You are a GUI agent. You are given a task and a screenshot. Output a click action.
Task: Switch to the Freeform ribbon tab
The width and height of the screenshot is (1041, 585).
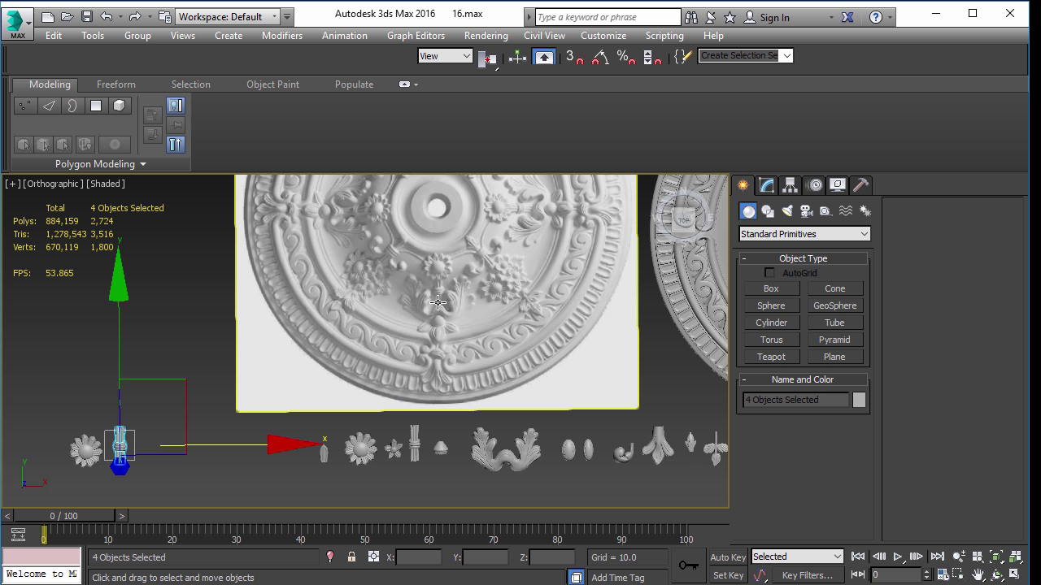coord(116,84)
